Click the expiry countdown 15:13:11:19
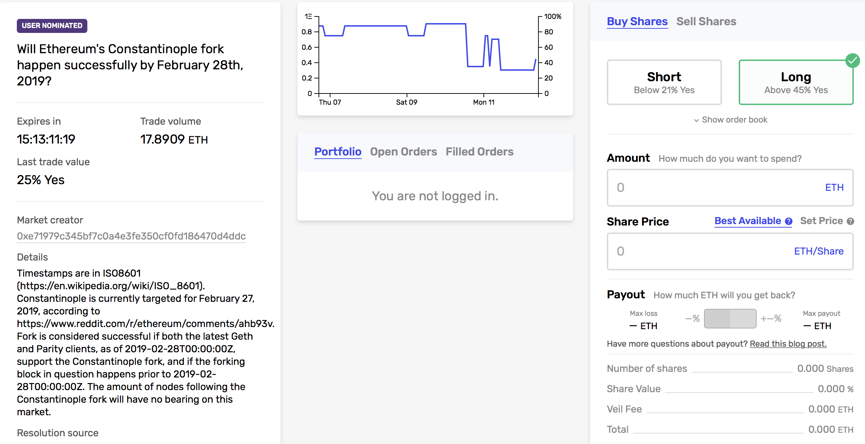The height and width of the screenshot is (444, 865). pos(46,139)
